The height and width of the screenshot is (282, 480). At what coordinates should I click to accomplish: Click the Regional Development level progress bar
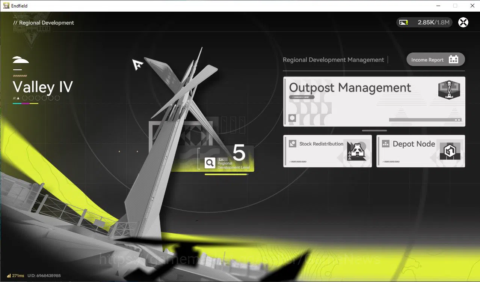click(x=226, y=174)
